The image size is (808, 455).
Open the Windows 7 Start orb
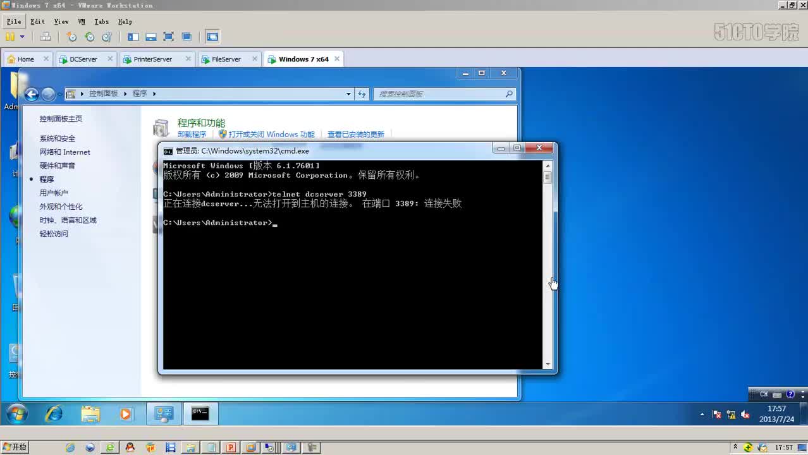point(17,414)
